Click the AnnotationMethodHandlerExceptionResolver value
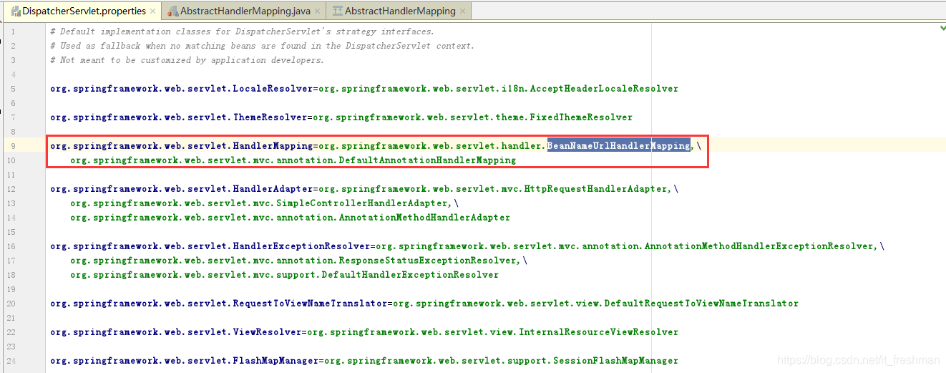This screenshot has height=373, width=946. (626, 246)
